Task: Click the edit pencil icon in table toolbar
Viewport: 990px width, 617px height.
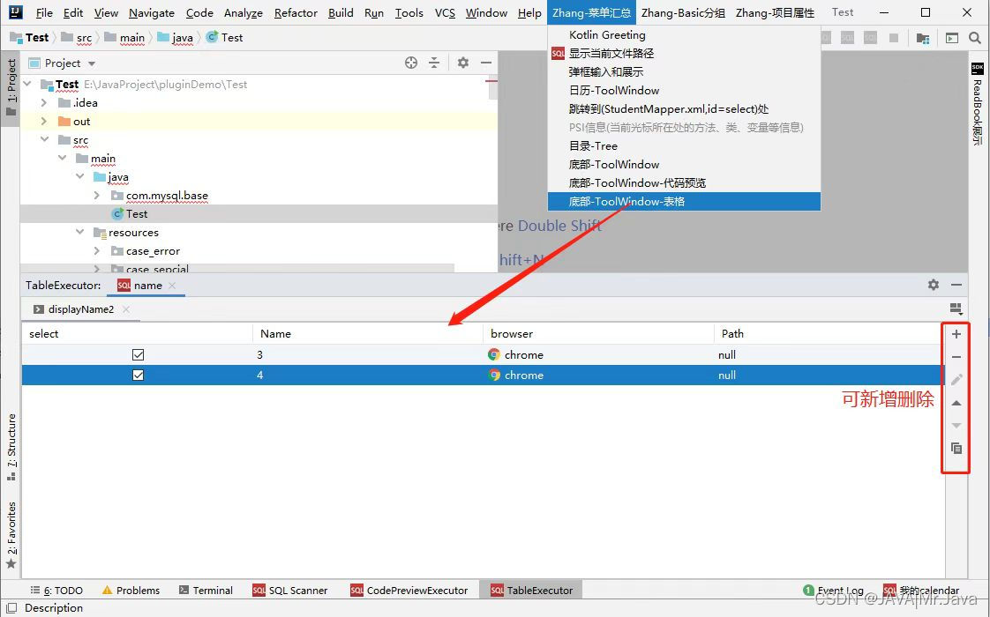Action: tap(956, 379)
